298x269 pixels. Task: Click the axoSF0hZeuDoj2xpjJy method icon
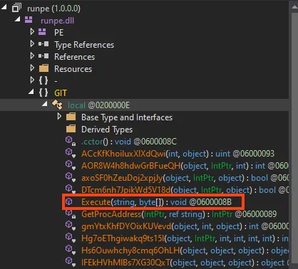click(71, 177)
